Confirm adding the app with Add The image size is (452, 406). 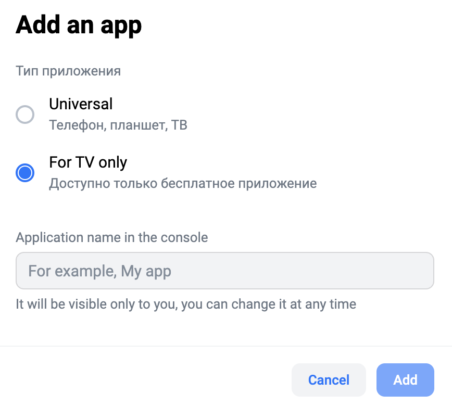coord(405,380)
